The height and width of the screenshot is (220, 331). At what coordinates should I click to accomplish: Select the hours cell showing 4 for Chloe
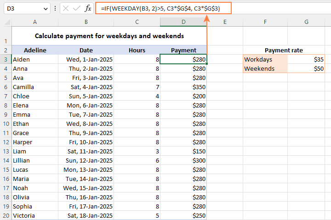(x=137, y=96)
